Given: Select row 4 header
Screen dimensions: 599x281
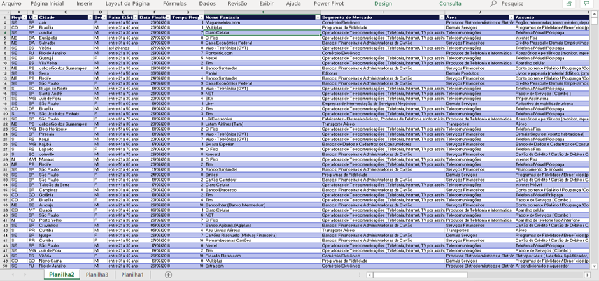Looking at the screenshot, I should (5, 33).
